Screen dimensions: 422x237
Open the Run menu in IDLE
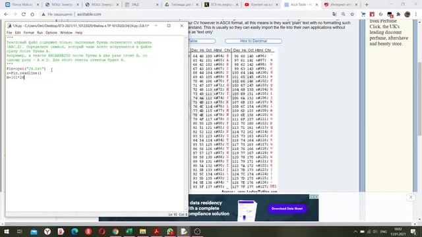40,32
